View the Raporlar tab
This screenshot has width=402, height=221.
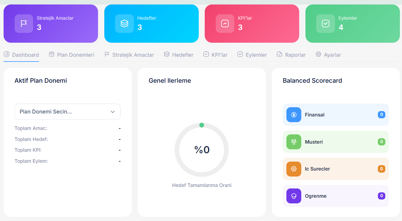291,55
